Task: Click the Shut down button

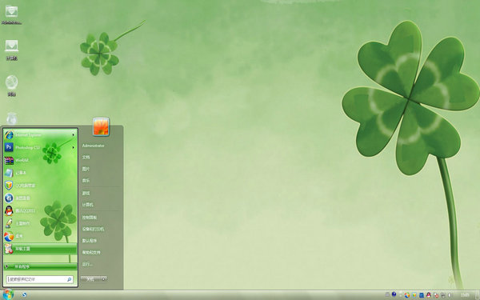Action: tap(90, 279)
